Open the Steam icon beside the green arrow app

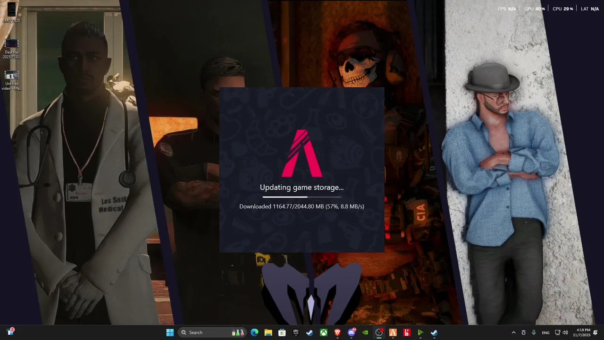(434, 332)
